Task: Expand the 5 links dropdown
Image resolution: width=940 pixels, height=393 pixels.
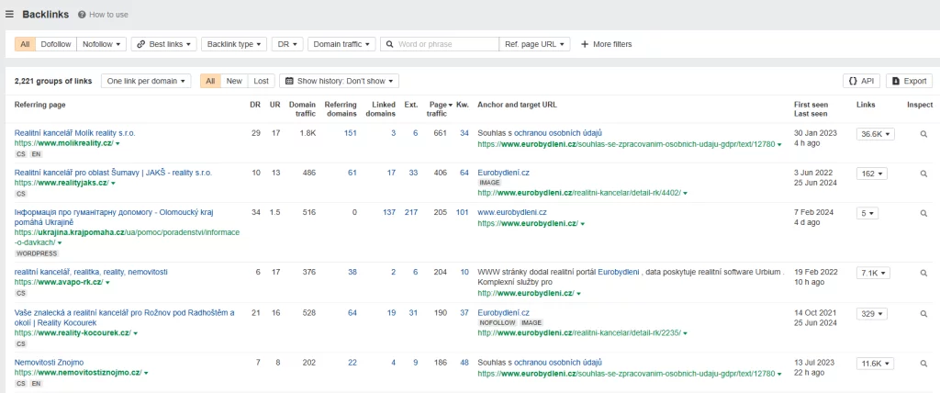Action: point(867,214)
